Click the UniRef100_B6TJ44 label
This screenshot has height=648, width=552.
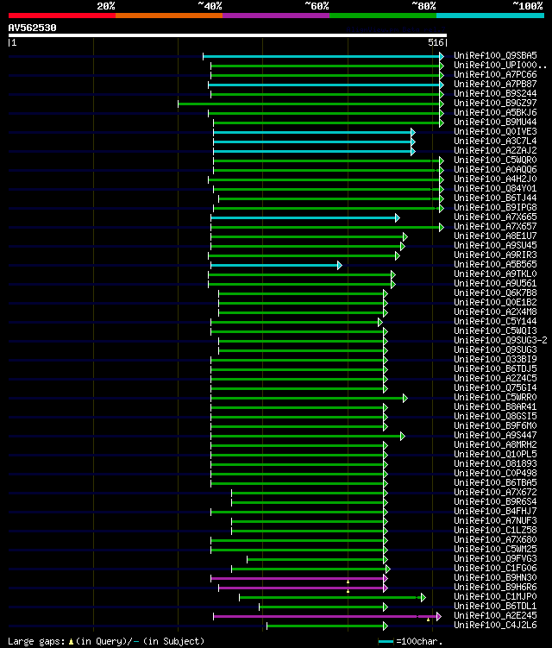tap(495, 198)
